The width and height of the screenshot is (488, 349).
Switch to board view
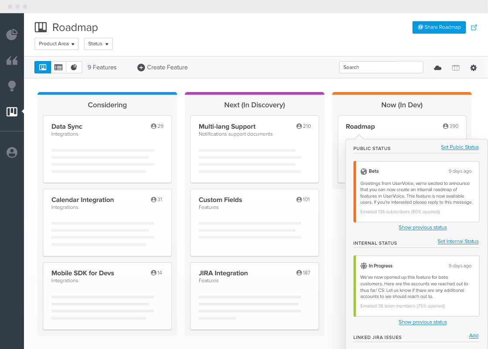coord(43,67)
